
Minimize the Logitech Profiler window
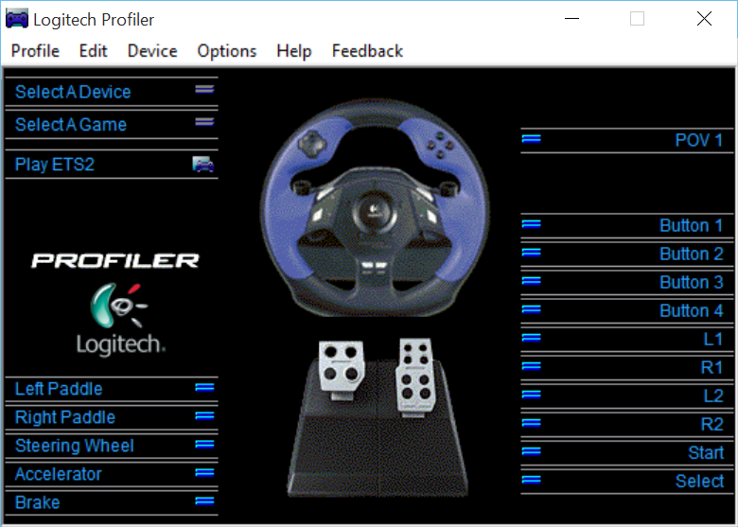click(x=571, y=19)
